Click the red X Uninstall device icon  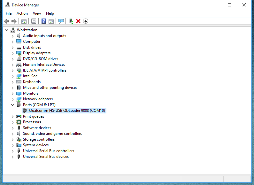pyautogui.click(x=78, y=21)
